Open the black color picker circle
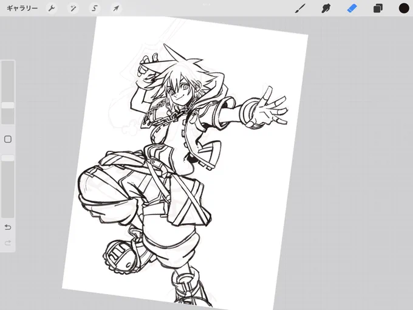413x310 pixels. pyautogui.click(x=404, y=8)
